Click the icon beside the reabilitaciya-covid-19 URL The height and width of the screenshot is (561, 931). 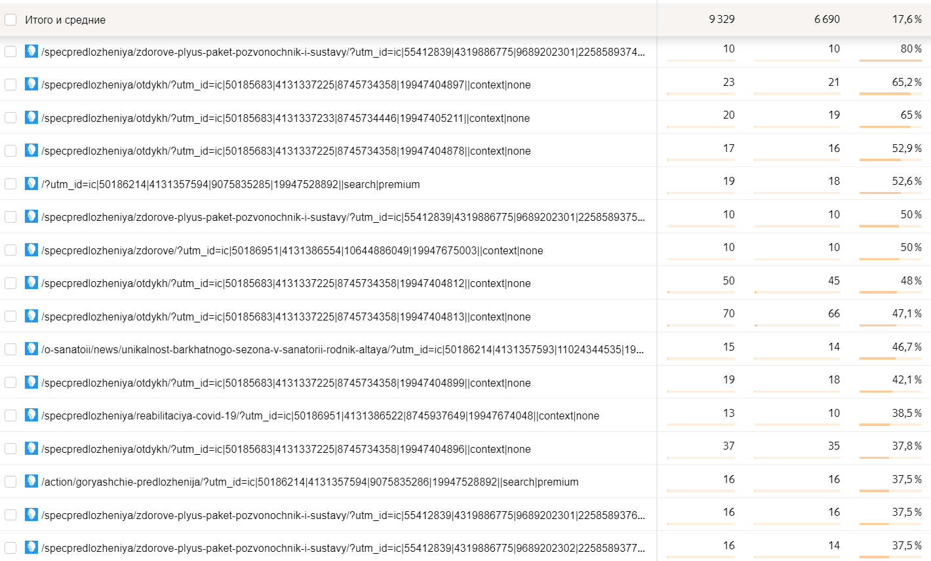click(31, 415)
